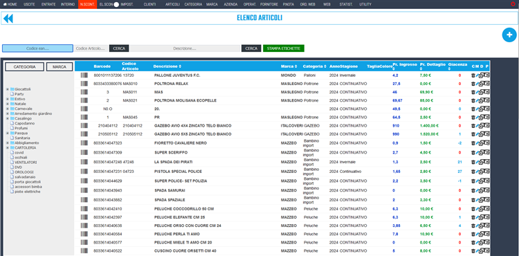Image resolution: width=519 pixels, height=256 pixels.
Task: Click the P icon for MAS011 row
Action: [x=487, y=91]
